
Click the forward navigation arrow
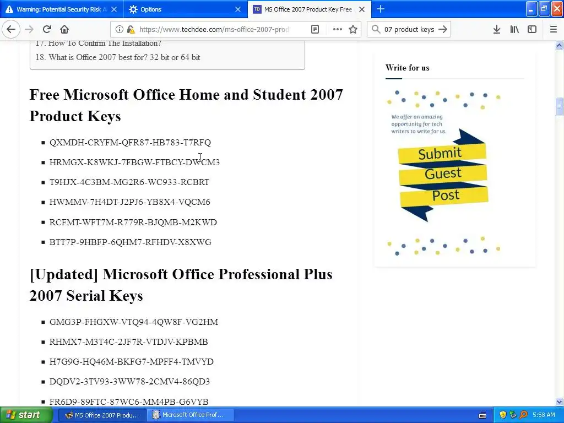pos(29,29)
